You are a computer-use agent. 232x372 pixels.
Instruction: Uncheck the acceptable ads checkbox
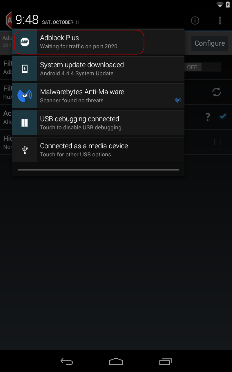[x=222, y=117]
